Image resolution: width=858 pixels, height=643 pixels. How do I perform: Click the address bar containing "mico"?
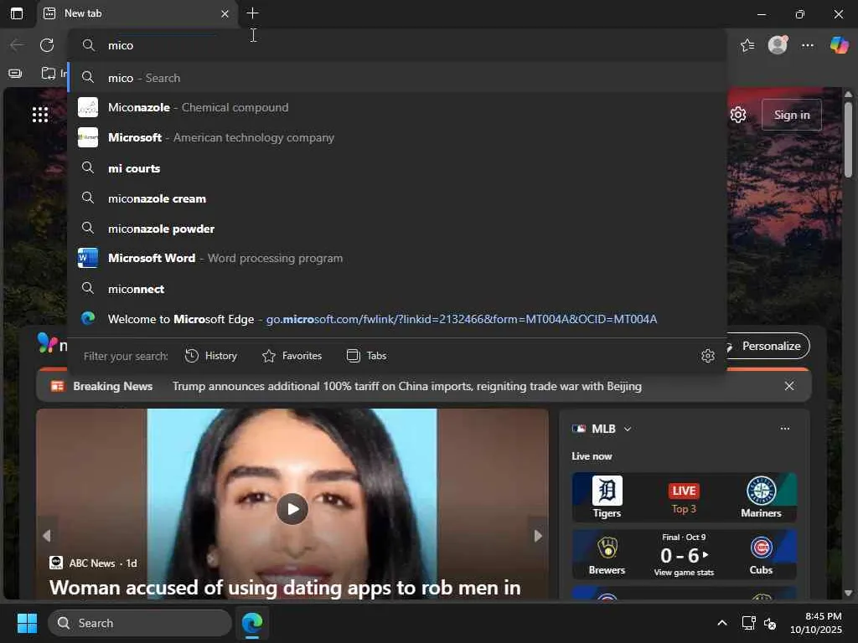(397, 45)
